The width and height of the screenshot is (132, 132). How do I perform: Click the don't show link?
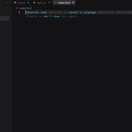coord(52,16)
